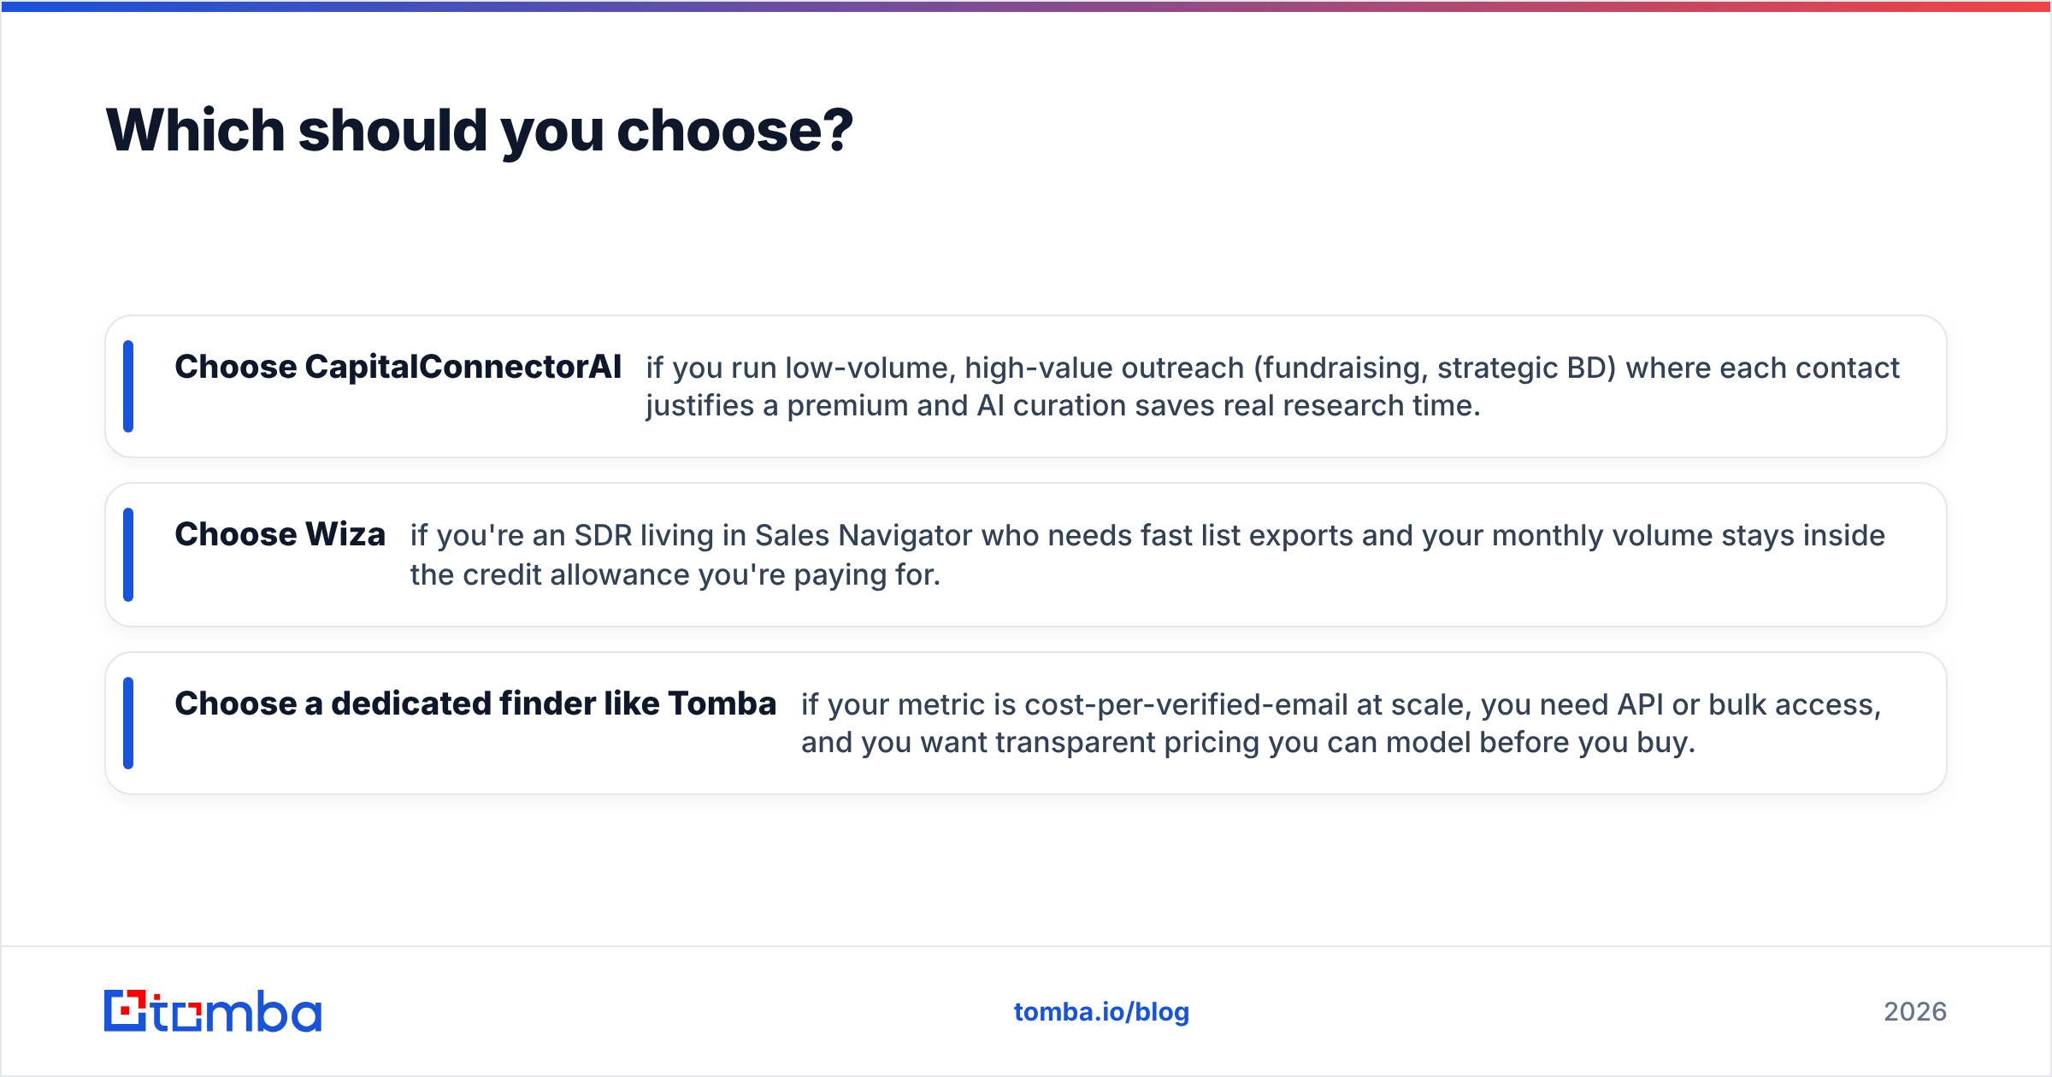The image size is (2052, 1077).
Task: Select the 'Which should you choose?' heading
Action: (x=479, y=131)
